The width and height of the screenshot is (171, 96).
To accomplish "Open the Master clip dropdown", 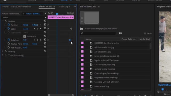I will click(23, 14).
